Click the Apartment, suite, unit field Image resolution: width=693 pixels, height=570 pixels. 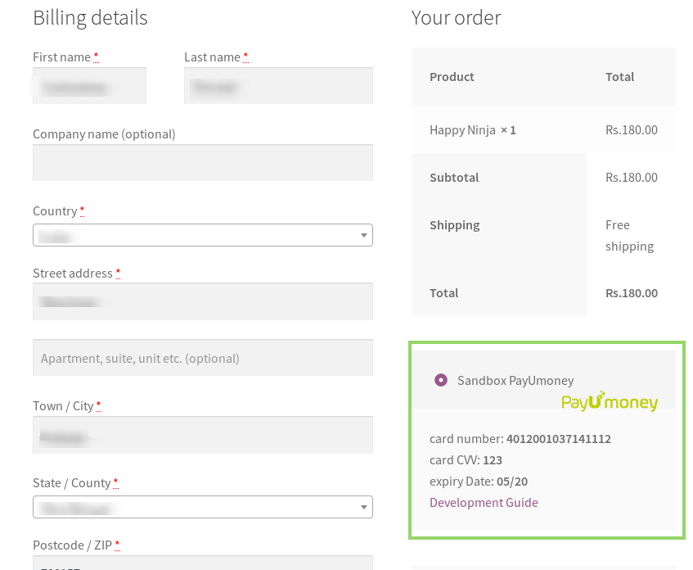pos(202,358)
